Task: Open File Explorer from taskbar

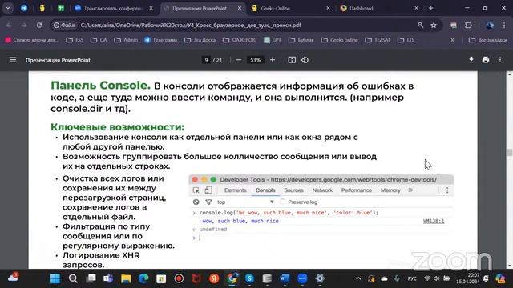Action: tap(126, 278)
